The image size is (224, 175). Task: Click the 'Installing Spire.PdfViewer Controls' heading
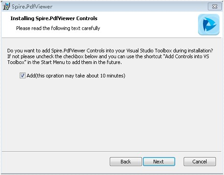pos(54,18)
